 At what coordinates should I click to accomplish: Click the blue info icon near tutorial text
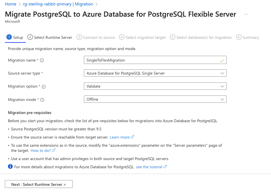10,167
